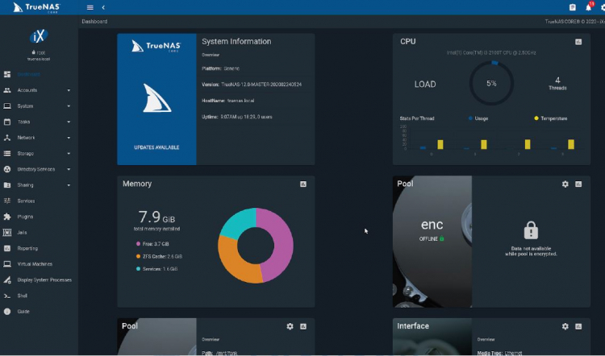The image size is (605, 356).
Task: Open CPU reports chart icon
Action: (578, 42)
